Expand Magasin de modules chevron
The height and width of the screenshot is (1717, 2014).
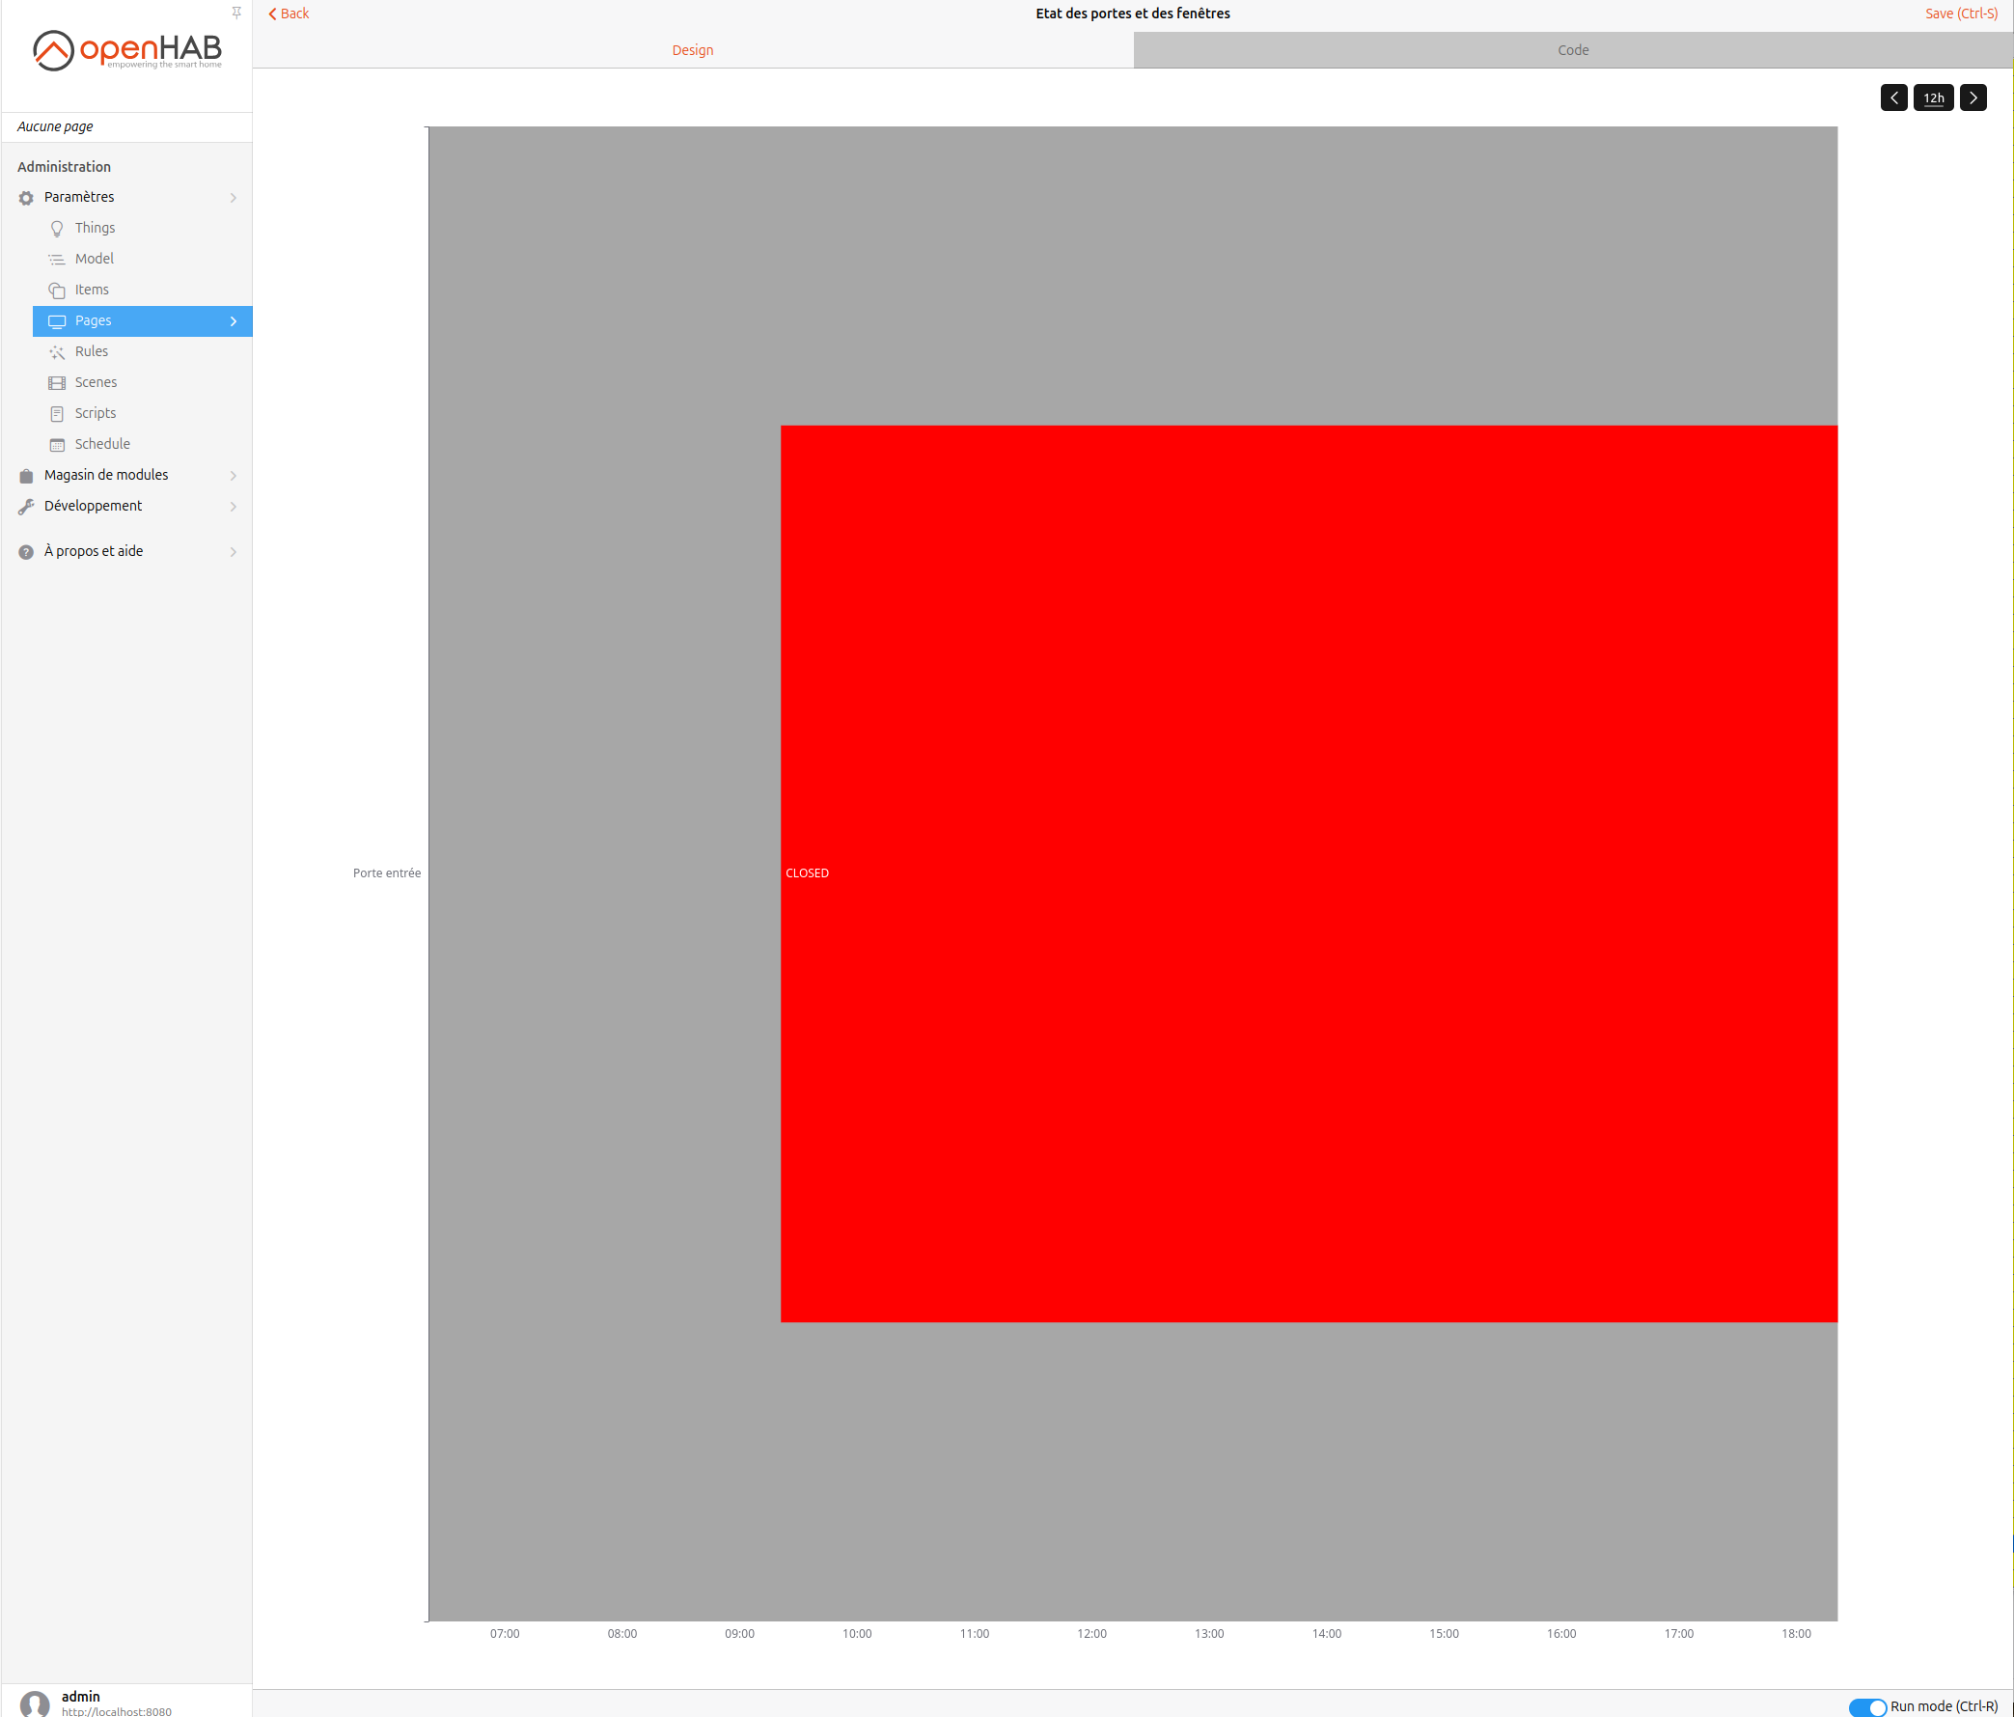tap(234, 476)
